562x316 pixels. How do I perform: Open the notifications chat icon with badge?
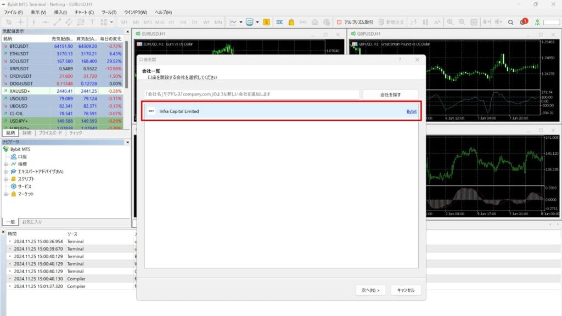coord(523,22)
